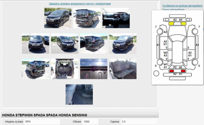Open the auction sheet translation order link
This screenshot has width=204, height=125.
pos(80,4)
